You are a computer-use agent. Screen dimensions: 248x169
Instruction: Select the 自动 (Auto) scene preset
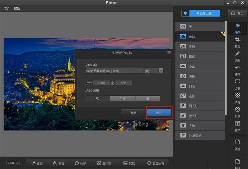pyautogui.click(x=200, y=37)
